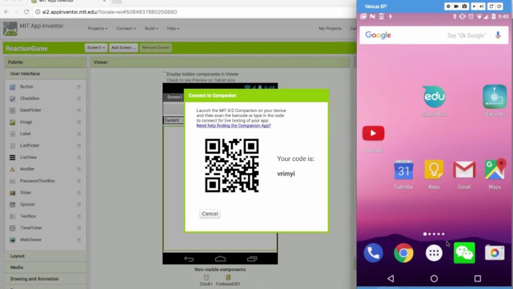
Task: Open the Help dropdown menu
Action: [x=173, y=29]
